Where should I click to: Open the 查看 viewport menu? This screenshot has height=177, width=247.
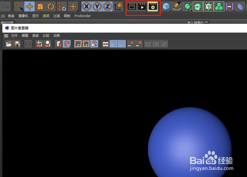[x=11, y=16]
